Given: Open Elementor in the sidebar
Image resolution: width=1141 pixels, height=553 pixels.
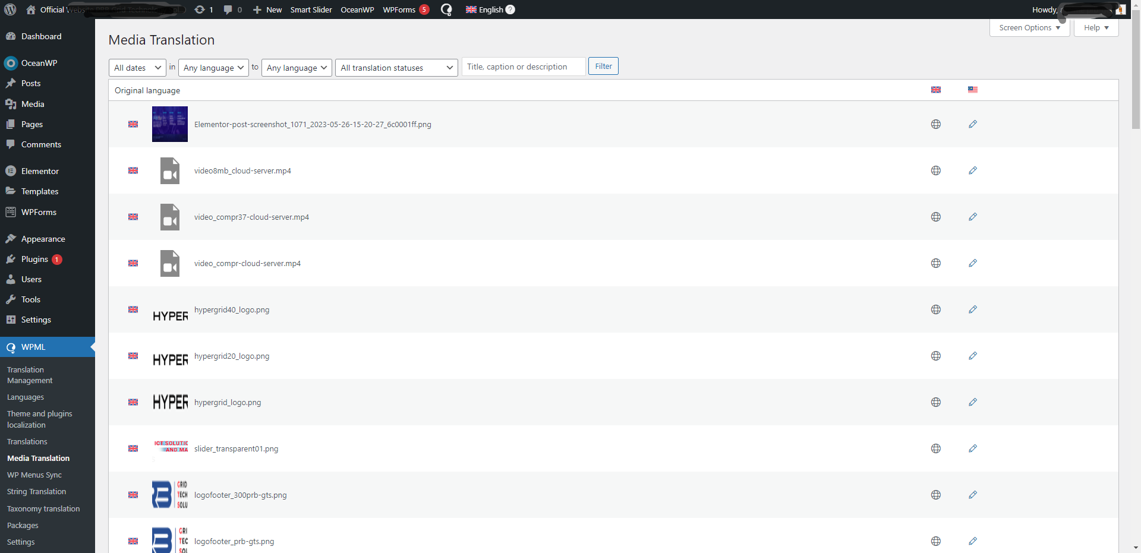Looking at the screenshot, I should pos(48,171).
